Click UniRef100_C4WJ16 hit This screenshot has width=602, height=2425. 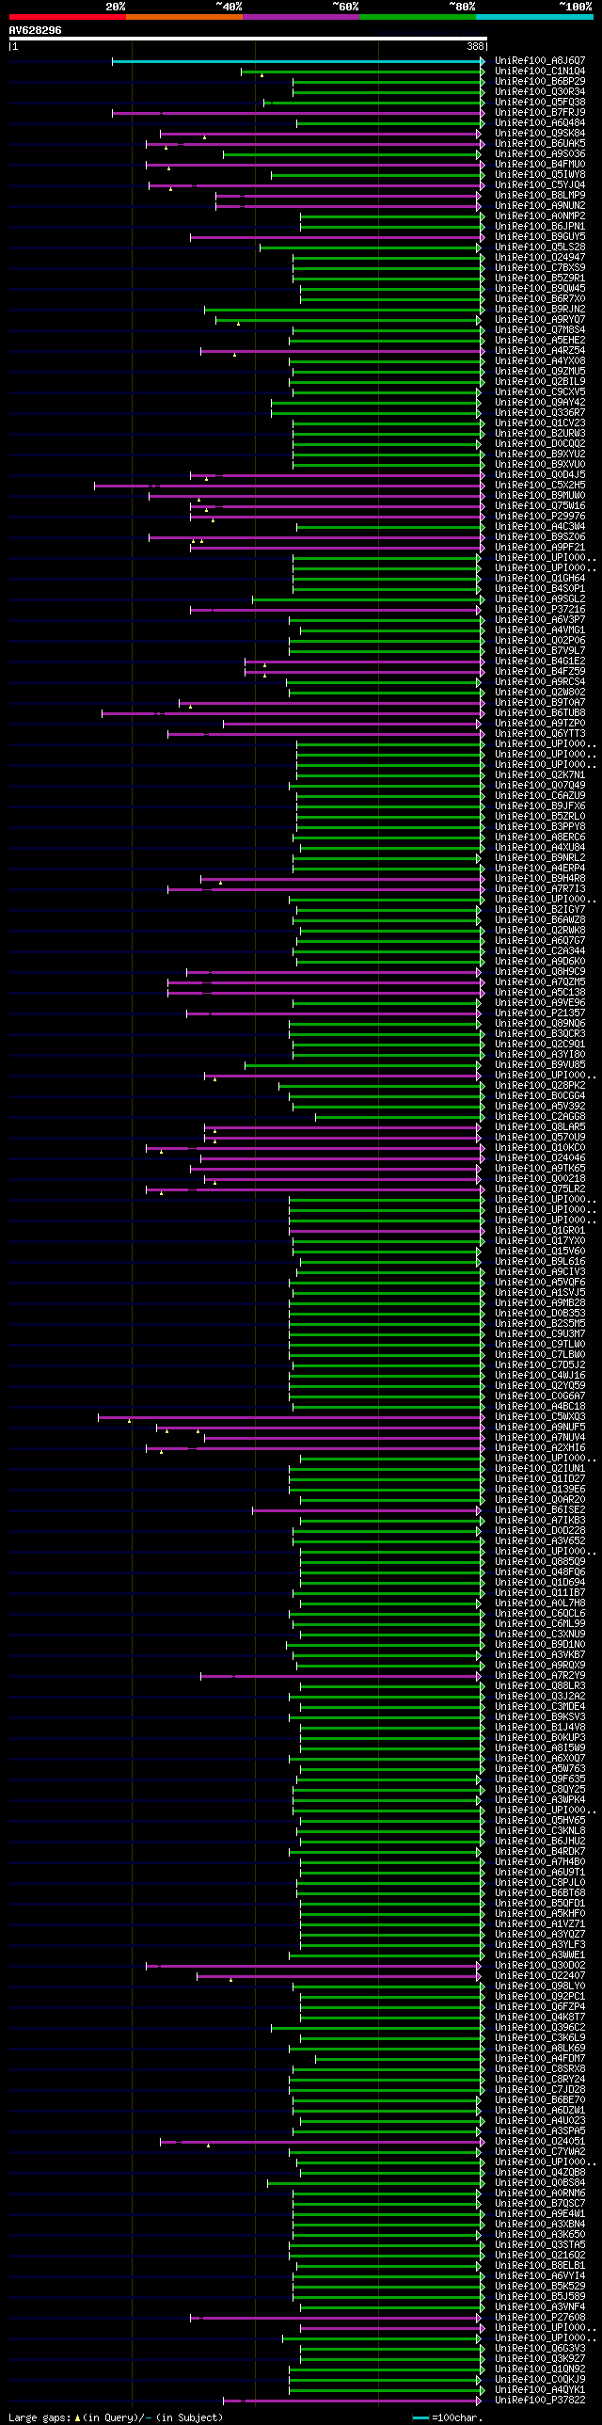(x=540, y=1376)
